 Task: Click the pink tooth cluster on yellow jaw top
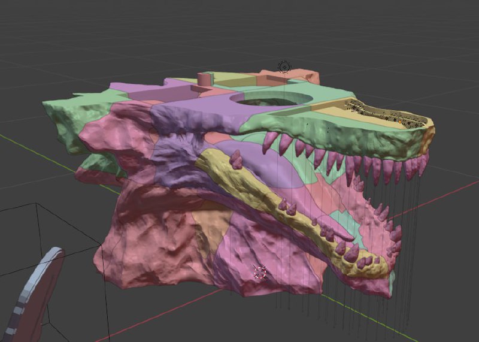(x=236, y=160)
